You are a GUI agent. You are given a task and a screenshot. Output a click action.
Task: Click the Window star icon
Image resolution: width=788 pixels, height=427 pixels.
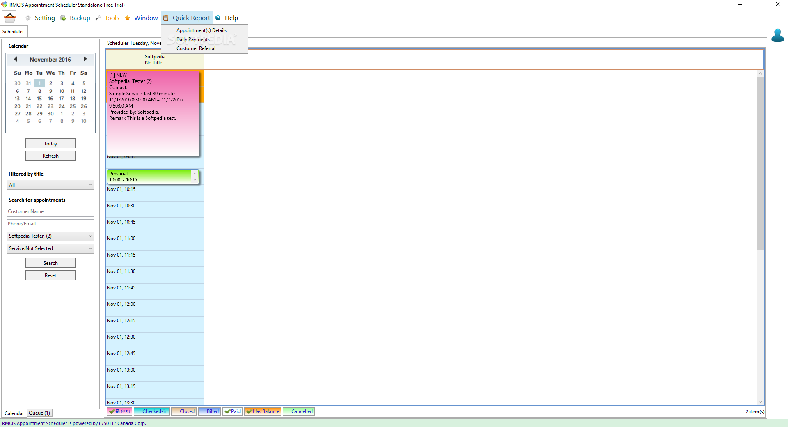tap(127, 18)
